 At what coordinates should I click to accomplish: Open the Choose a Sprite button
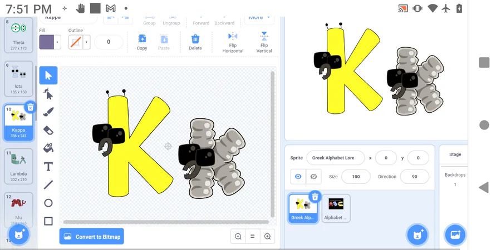point(417,235)
